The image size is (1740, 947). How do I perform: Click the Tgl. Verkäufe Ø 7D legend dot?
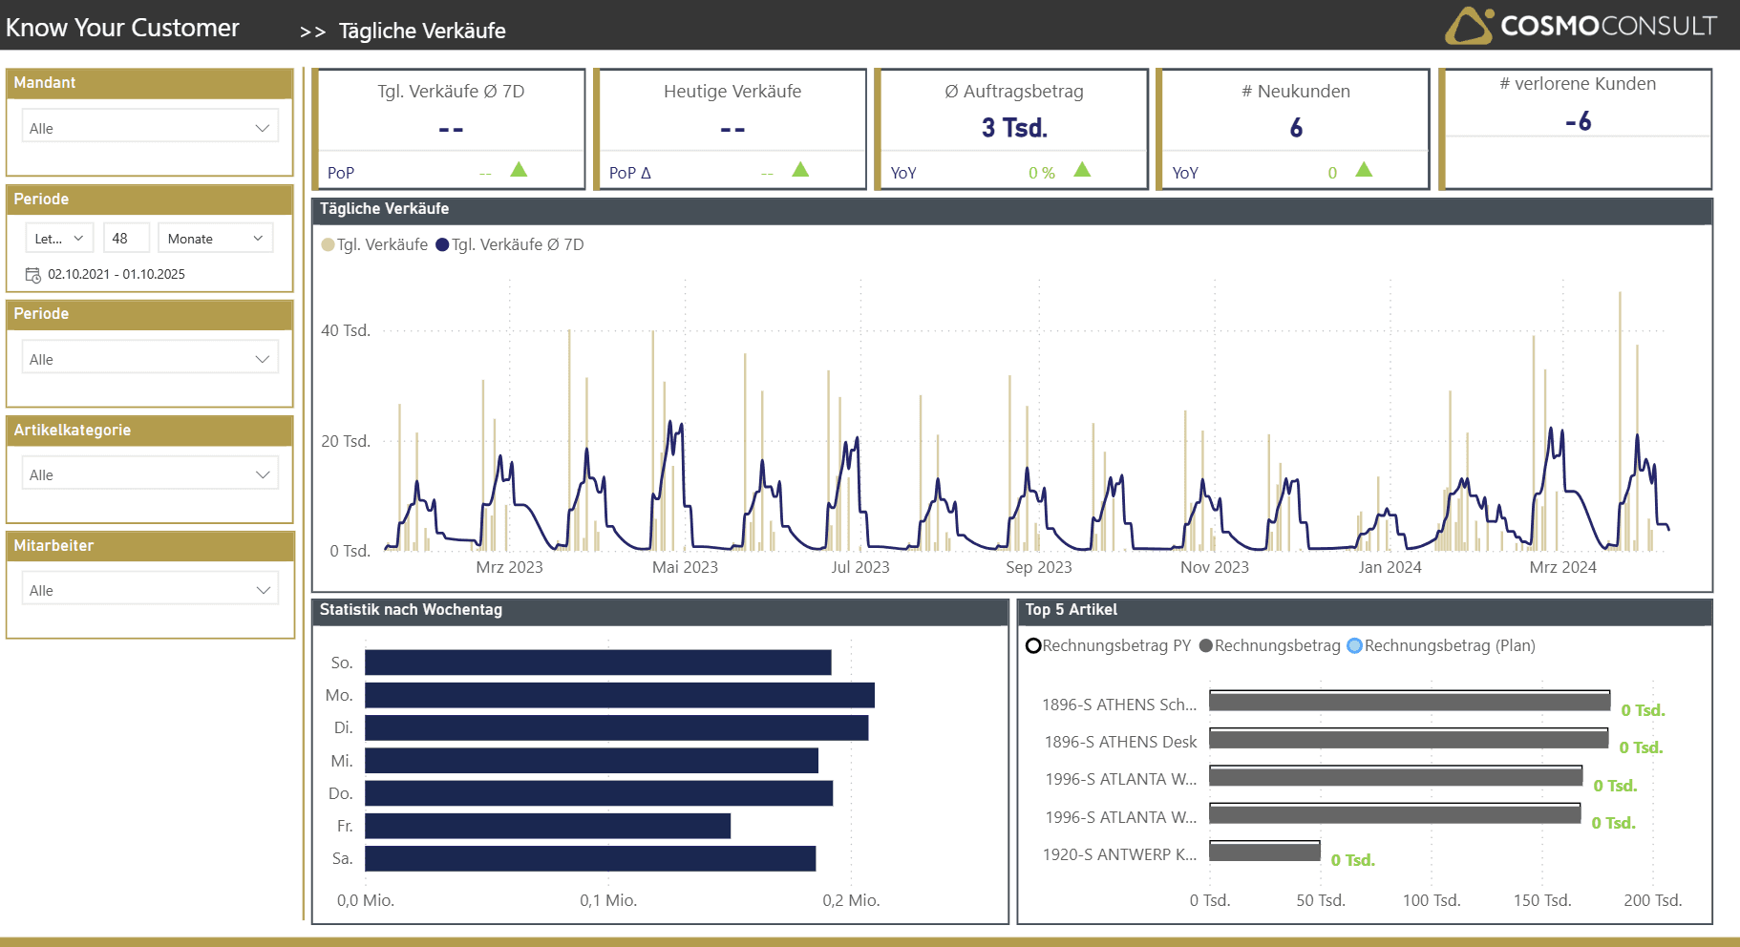[x=442, y=245]
